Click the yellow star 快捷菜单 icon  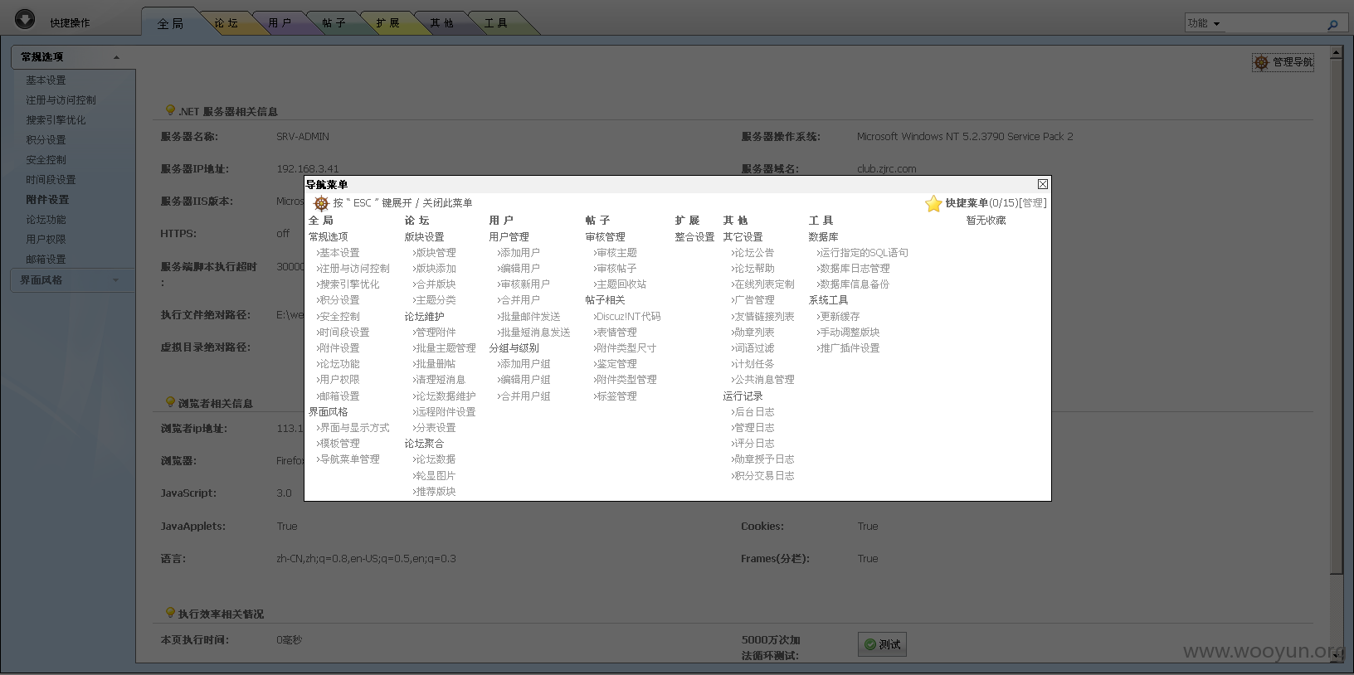pos(933,203)
